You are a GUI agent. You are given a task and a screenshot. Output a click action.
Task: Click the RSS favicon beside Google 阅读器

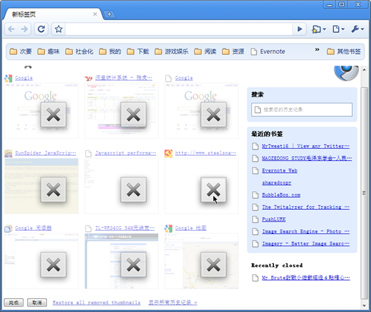point(8,228)
